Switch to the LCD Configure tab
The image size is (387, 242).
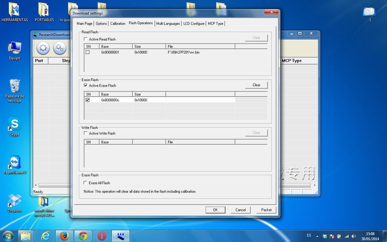click(194, 24)
